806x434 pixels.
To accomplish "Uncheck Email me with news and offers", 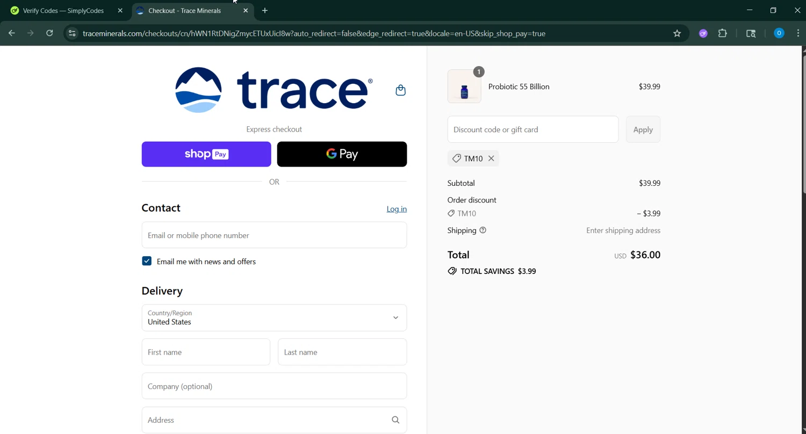I will (147, 261).
